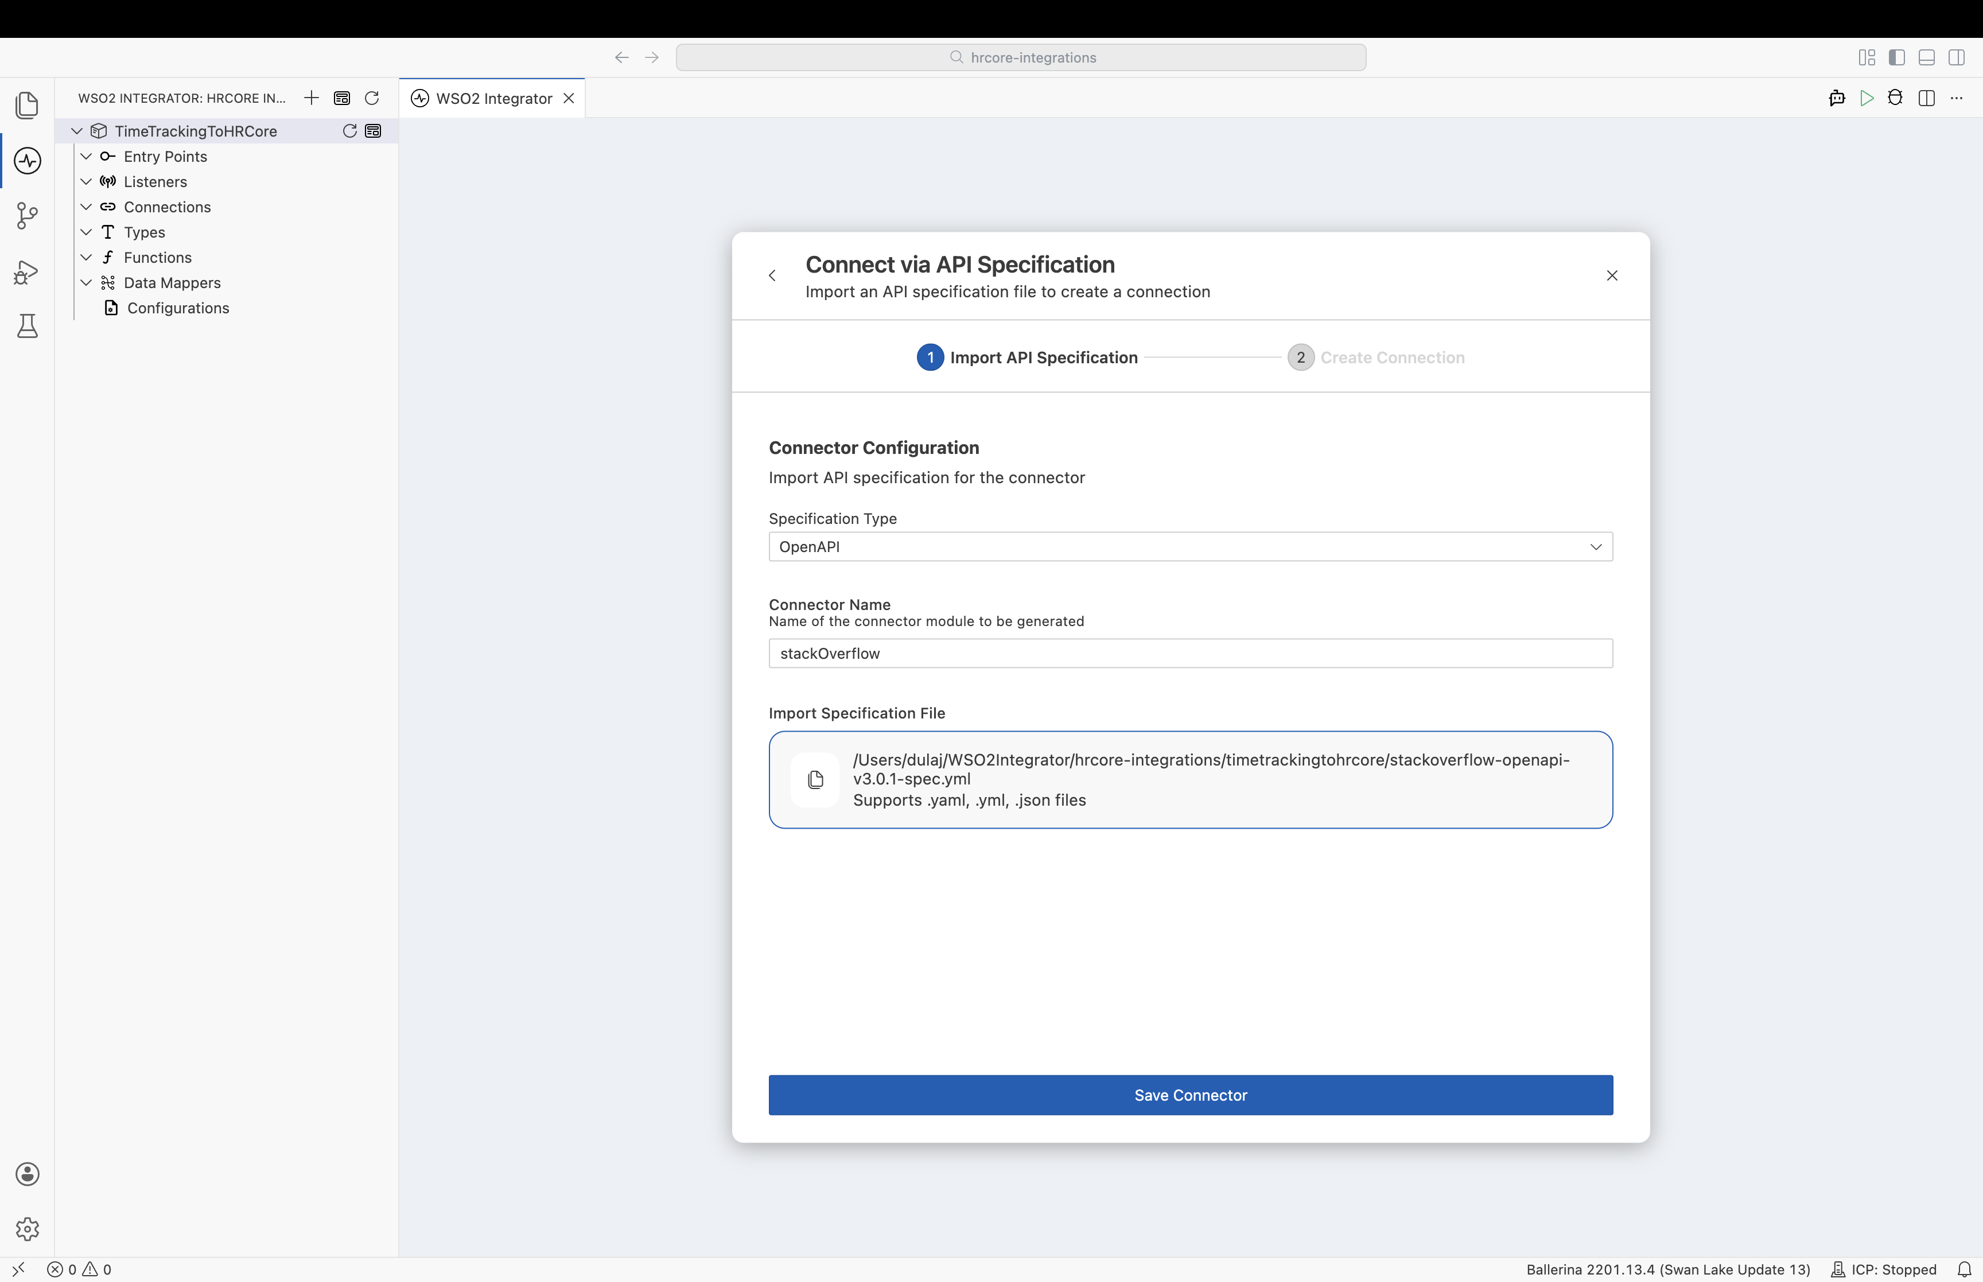Image resolution: width=1983 pixels, height=1282 pixels.
Task: Toggle the primary side bar layout icon
Action: tap(1896, 57)
